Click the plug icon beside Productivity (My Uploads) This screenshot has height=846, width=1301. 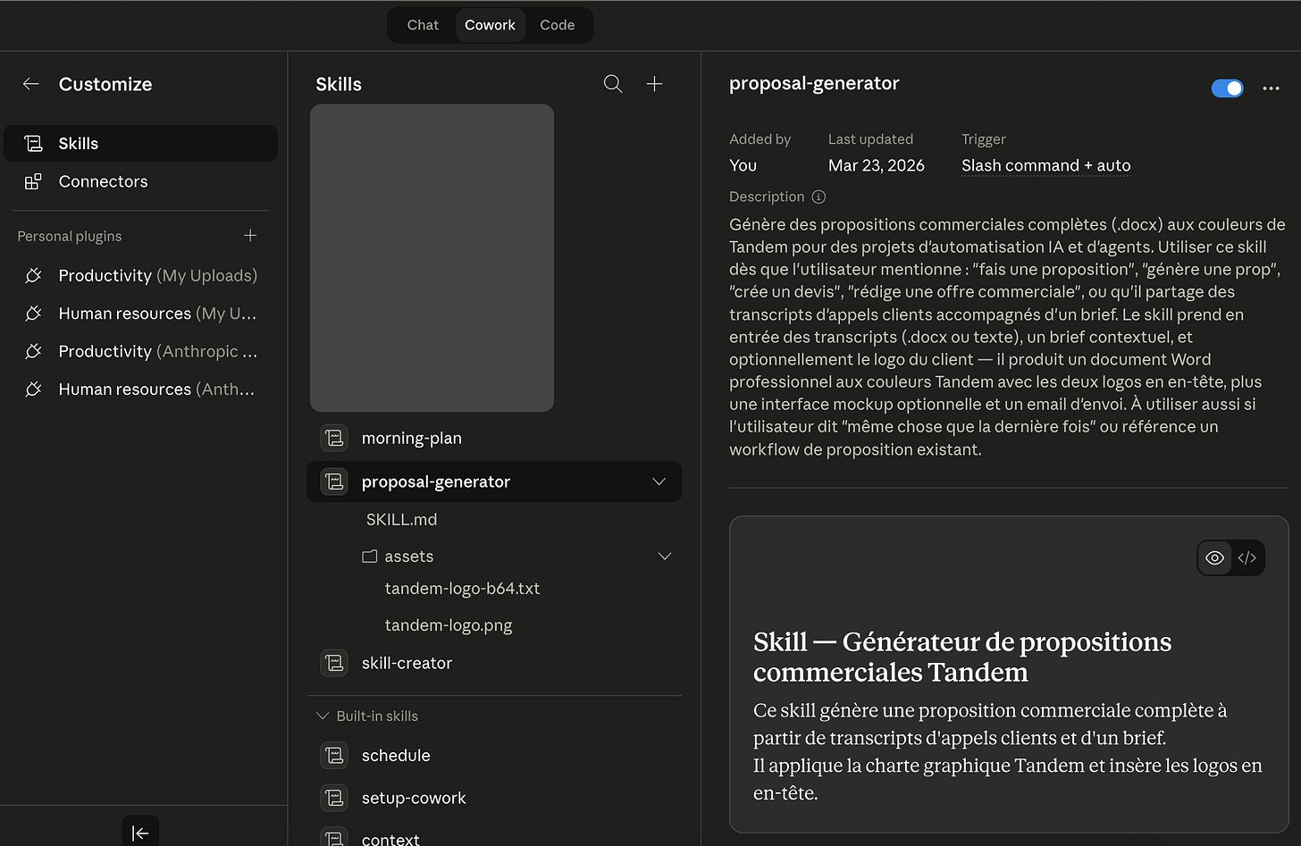pyautogui.click(x=33, y=276)
